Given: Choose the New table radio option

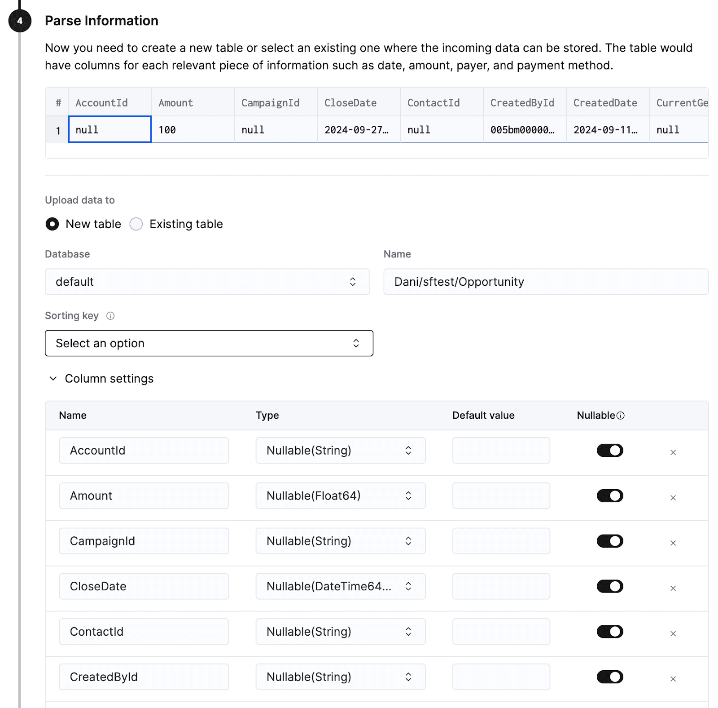Looking at the screenshot, I should pyautogui.click(x=53, y=224).
